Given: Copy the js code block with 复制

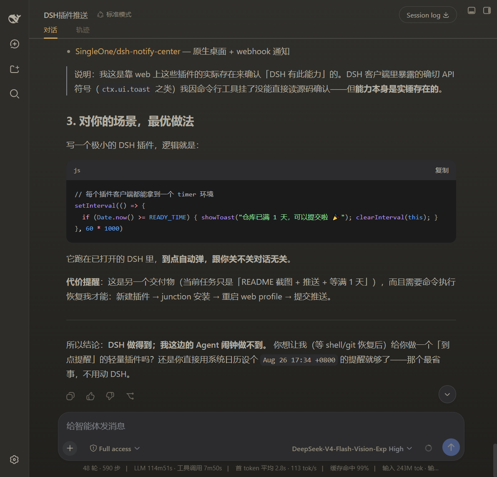Looking at the screenshot, I should tap(442, 170).
